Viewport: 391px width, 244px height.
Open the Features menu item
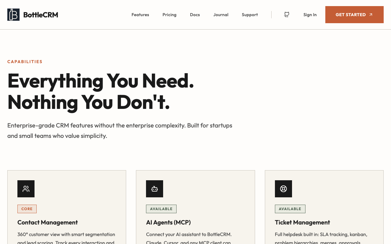pos(140,15)
